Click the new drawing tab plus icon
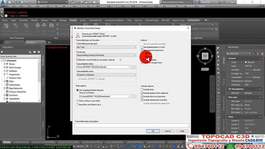The width and height of the screenshot is (265, 149). coord(49,42)
